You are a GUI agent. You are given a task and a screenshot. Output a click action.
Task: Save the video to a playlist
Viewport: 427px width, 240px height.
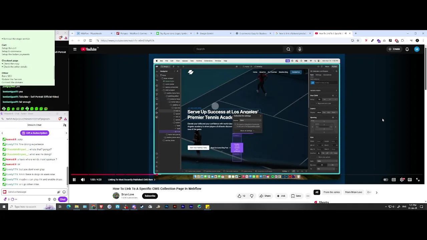click(x=296, y=196)
